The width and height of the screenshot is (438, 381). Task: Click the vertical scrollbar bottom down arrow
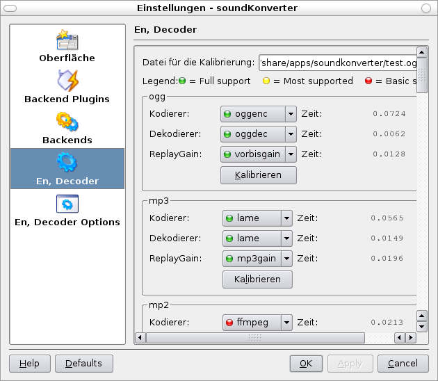coord(422,327)
